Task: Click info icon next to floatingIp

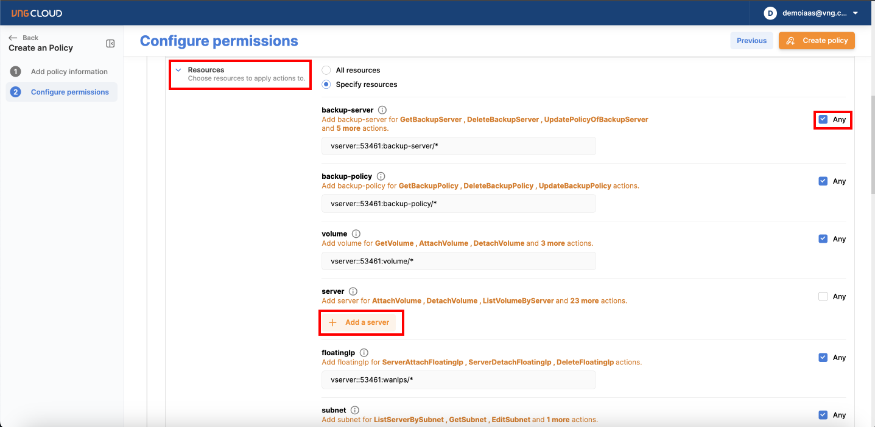Action: 364,353
